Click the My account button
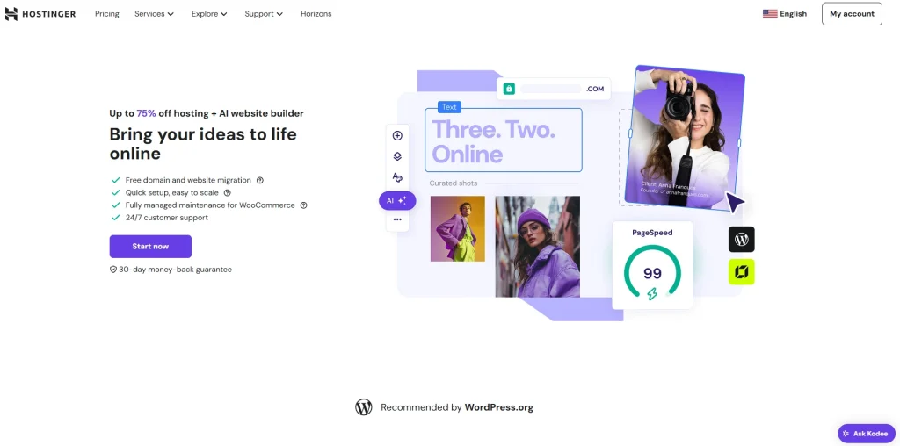The image size is (900, 446). [852, 14]
